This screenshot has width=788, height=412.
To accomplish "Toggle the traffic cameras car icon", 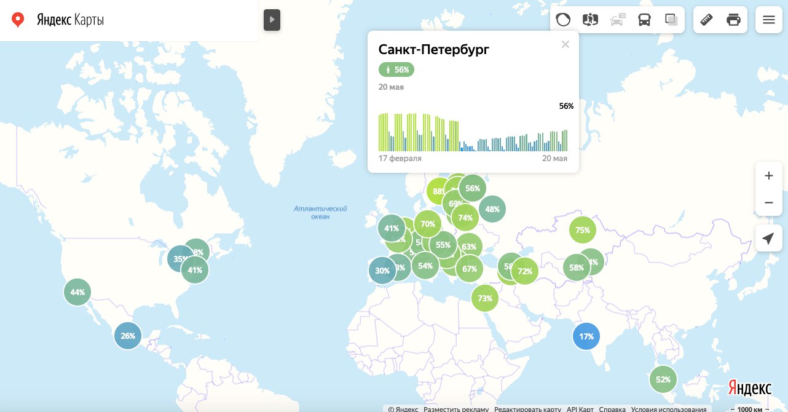I will coord(617,20).
